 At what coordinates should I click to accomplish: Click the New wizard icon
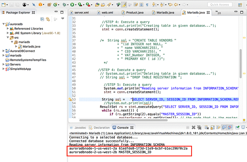(x=3, y=5)
